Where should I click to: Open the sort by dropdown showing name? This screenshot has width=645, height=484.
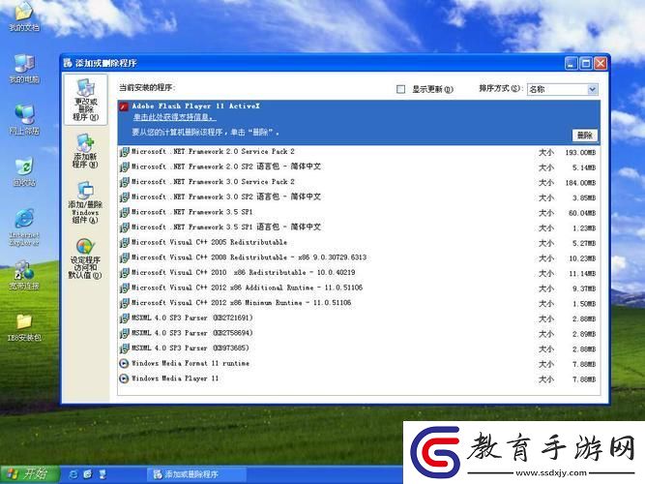pyautogui.click(x=562, y=89)
